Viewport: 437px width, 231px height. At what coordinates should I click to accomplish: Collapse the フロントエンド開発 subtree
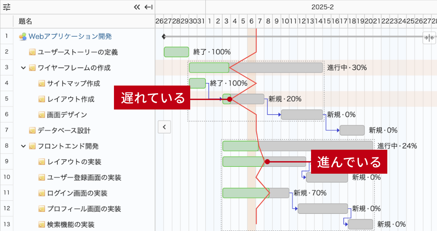pos(24,146)
